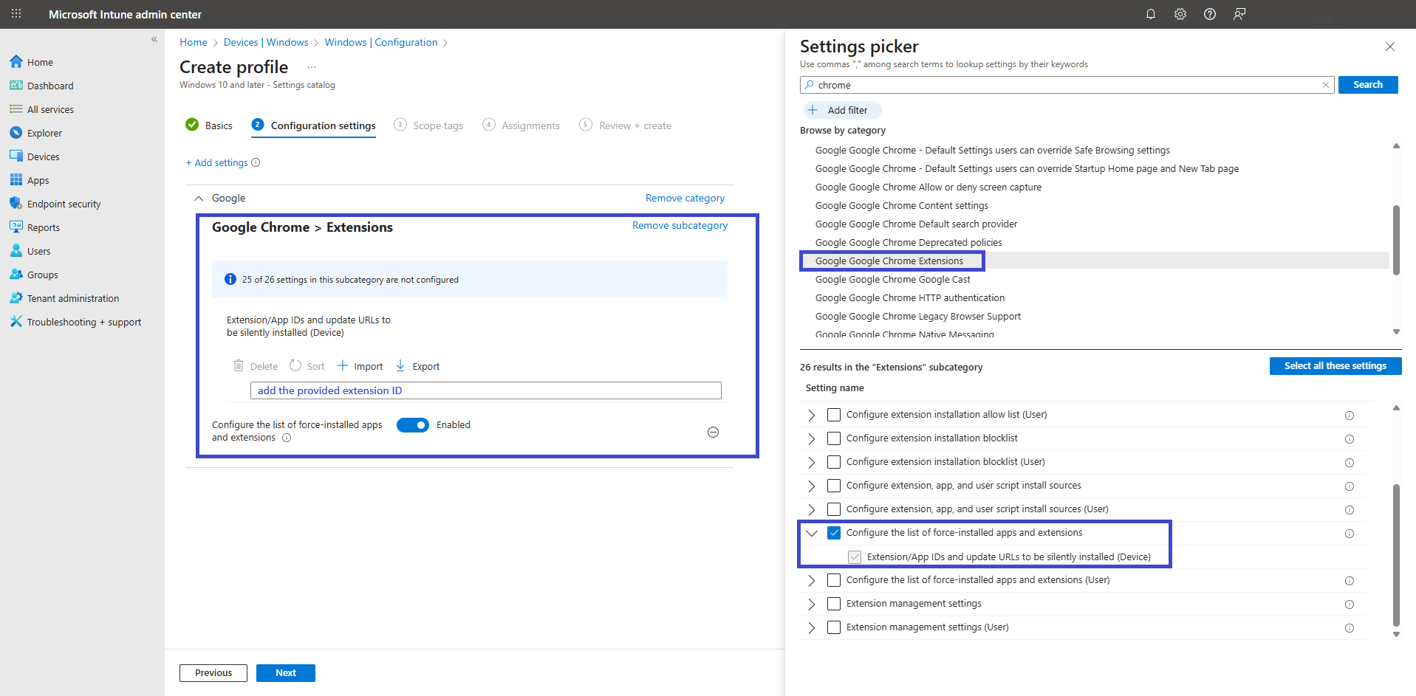Click the Select all these settings button
The height and width of the screenshot is (696, 1416).
click(1335, 365)
